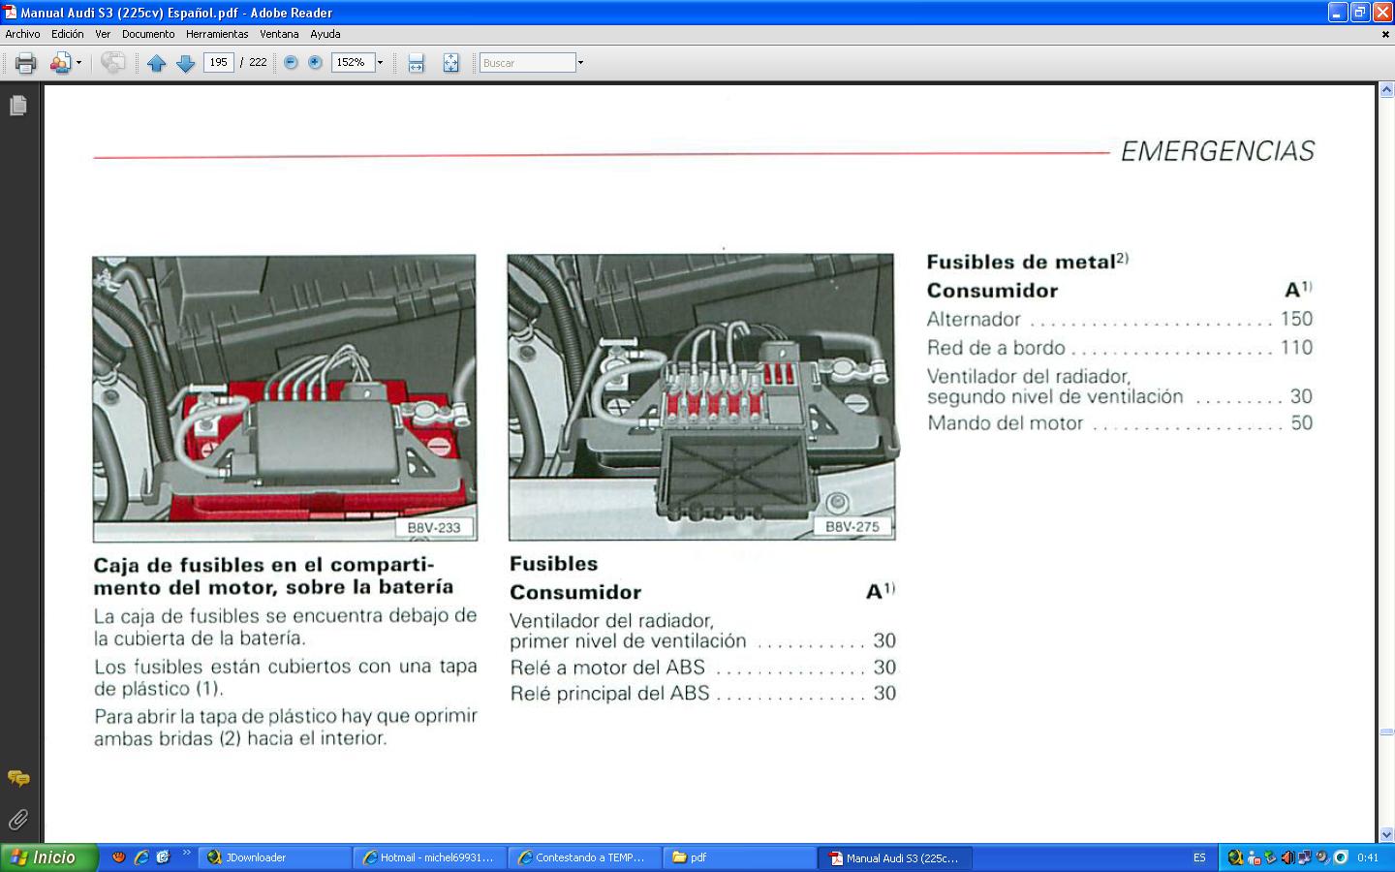
Task: Click the ES language indicator in taskbar
Action: click(x=1199, y=857)
